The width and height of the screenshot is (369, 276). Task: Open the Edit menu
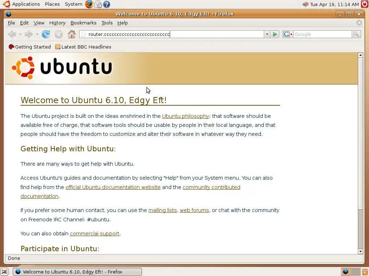24,23
